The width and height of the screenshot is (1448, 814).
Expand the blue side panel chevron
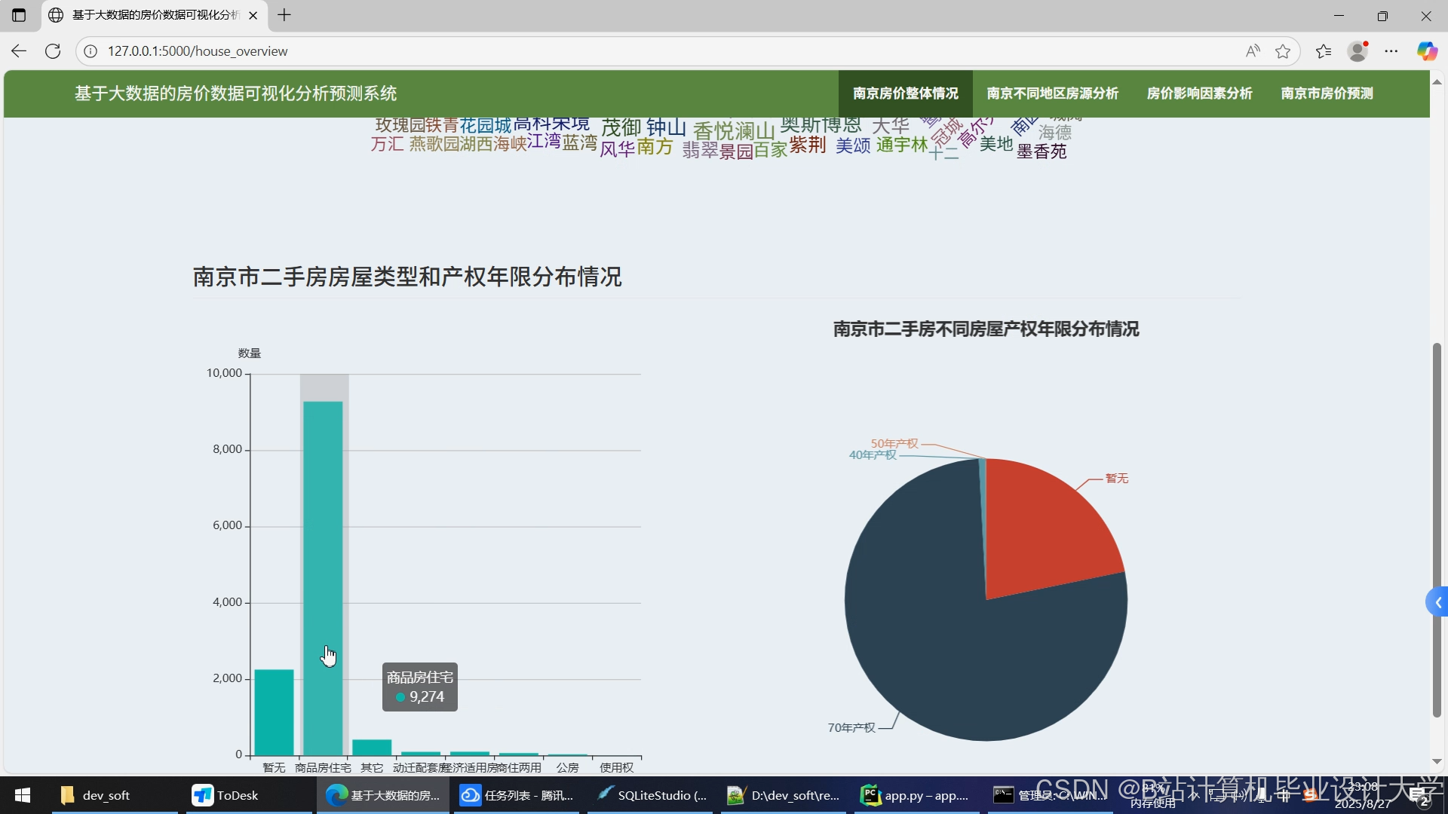[1437, 602]
